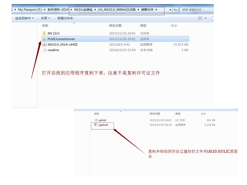Click the ugslmd application icon

click(x=96, y=125)
